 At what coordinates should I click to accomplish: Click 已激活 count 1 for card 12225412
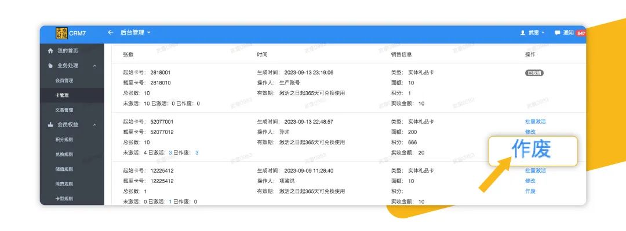click(x=170, y=202)
